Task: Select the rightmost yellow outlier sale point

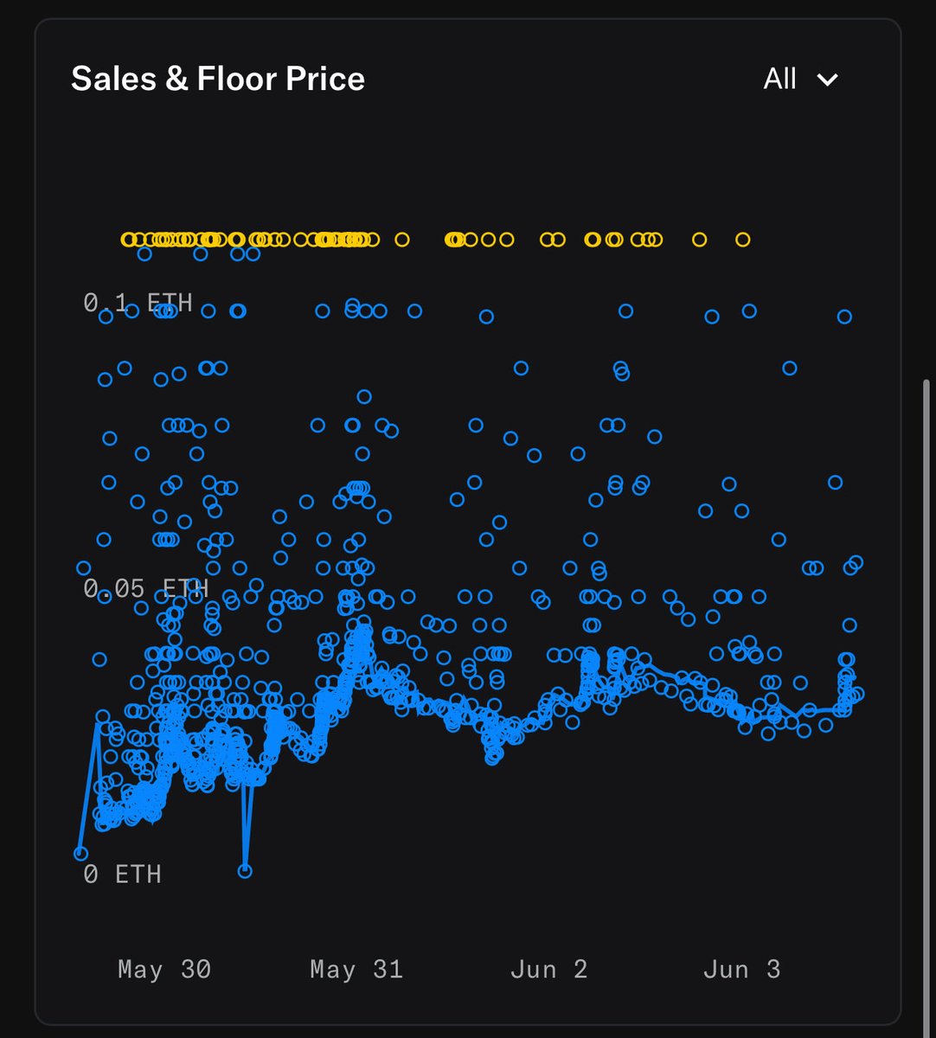Action: point(743,240)
